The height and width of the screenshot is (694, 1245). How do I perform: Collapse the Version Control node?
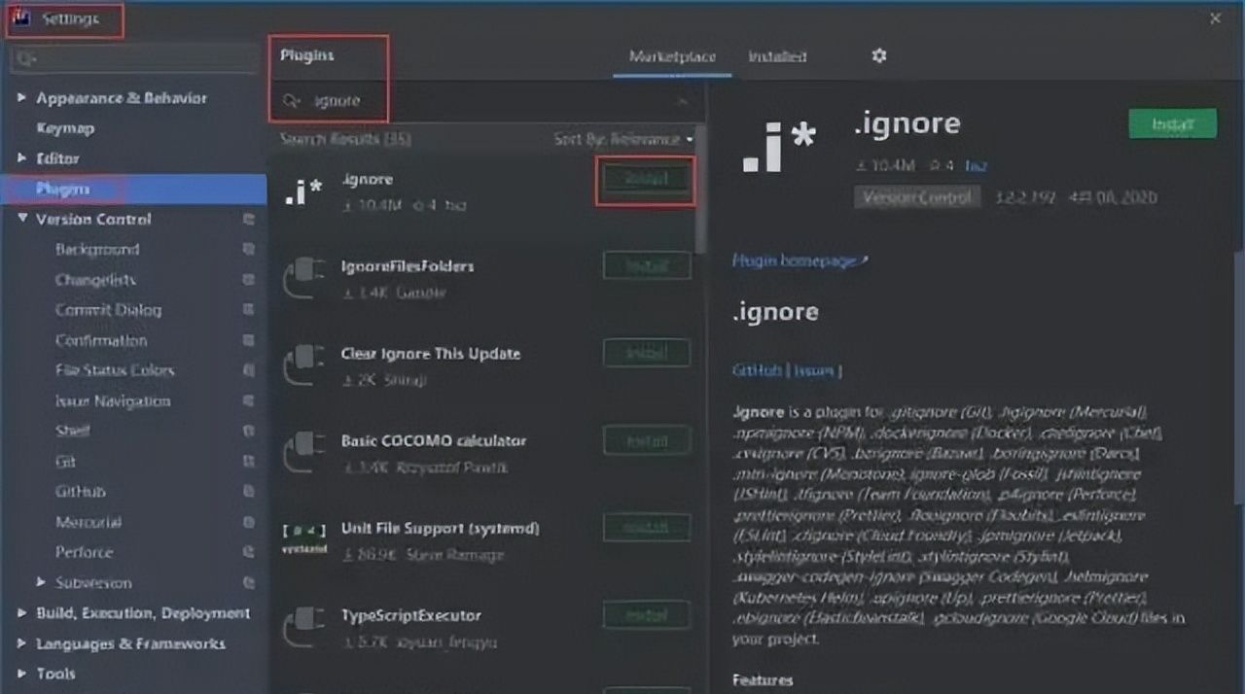22,220
